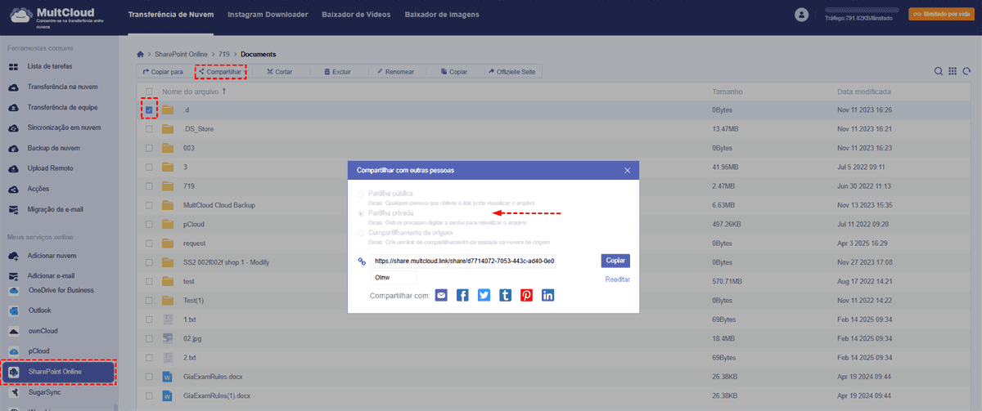
Task: Go to 719 in breadcrumb
Action: pos(224,54)
